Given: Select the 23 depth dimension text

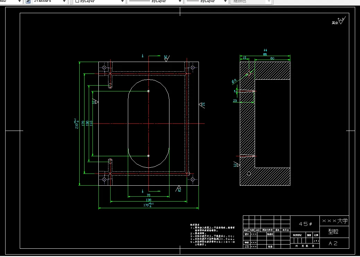Looking at the screenshot, I should coord(235,100).
